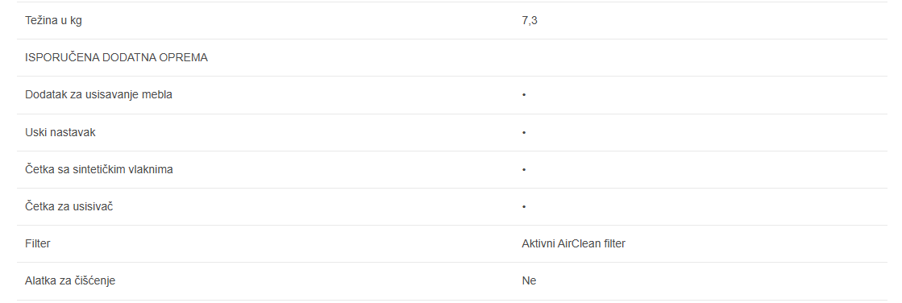Click the "Filter" row label
The height and width of the screenshot is (303, 902).
37,244
